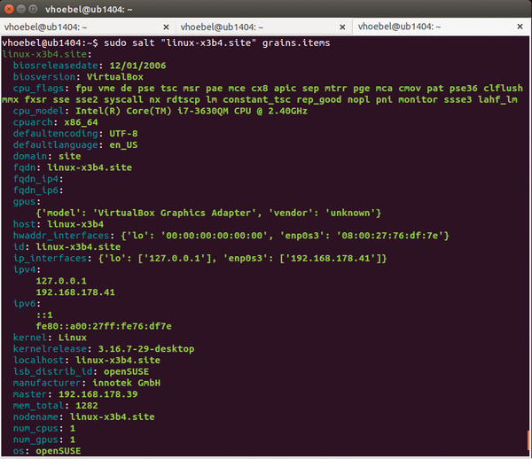Click the cpuarch x86_64 value
532x459 pixels.
coord(81,122)
